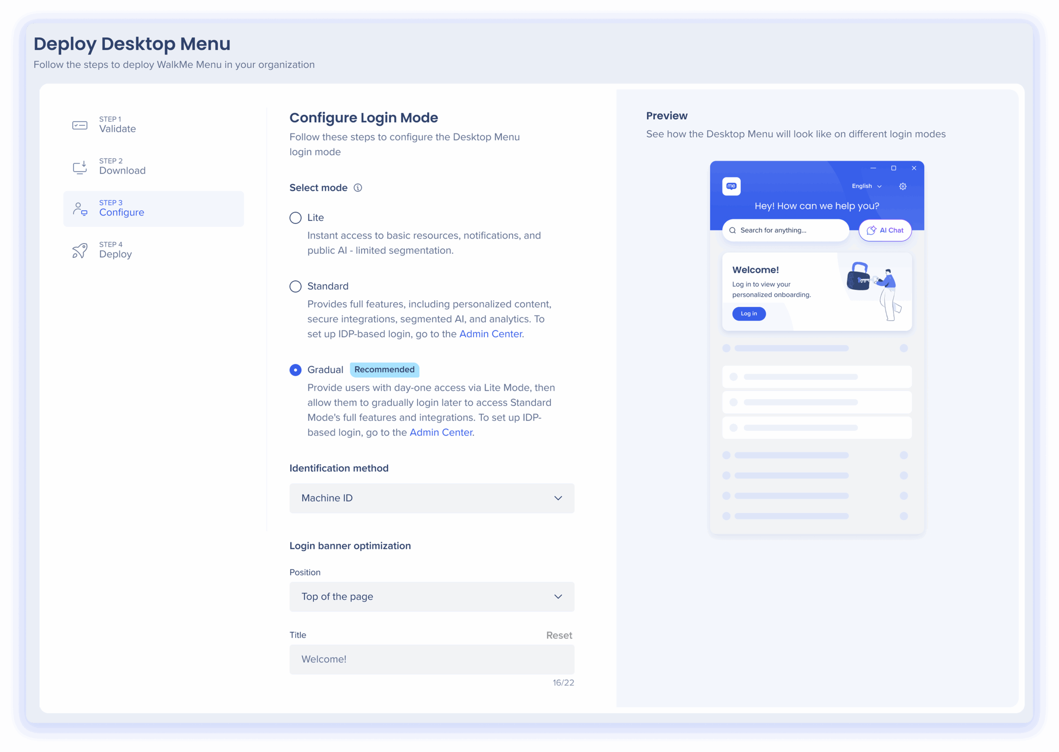This screenshot has width=1059, height=752.
Task: Click the WalkMe logo in preview
Action: [x=731, y=186]
